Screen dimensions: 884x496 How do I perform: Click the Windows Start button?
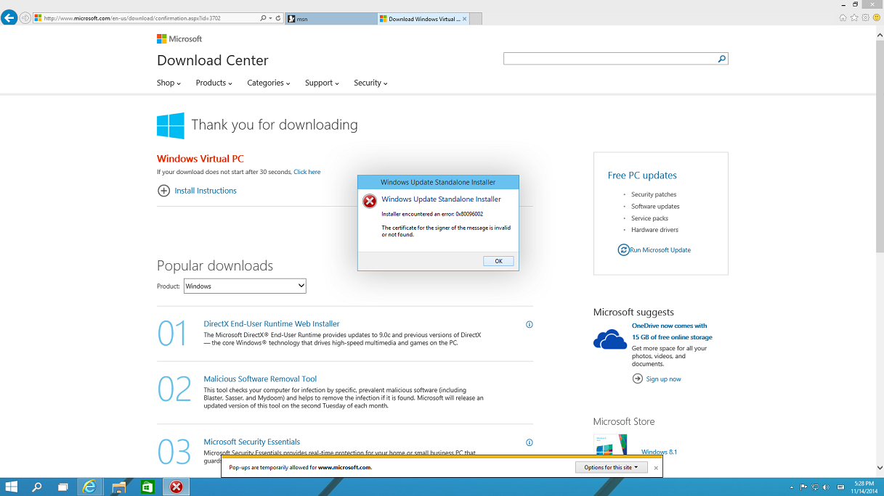pos(12,487)
